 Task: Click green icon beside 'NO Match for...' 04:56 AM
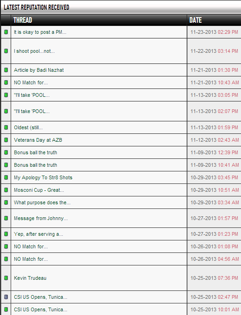6,259
